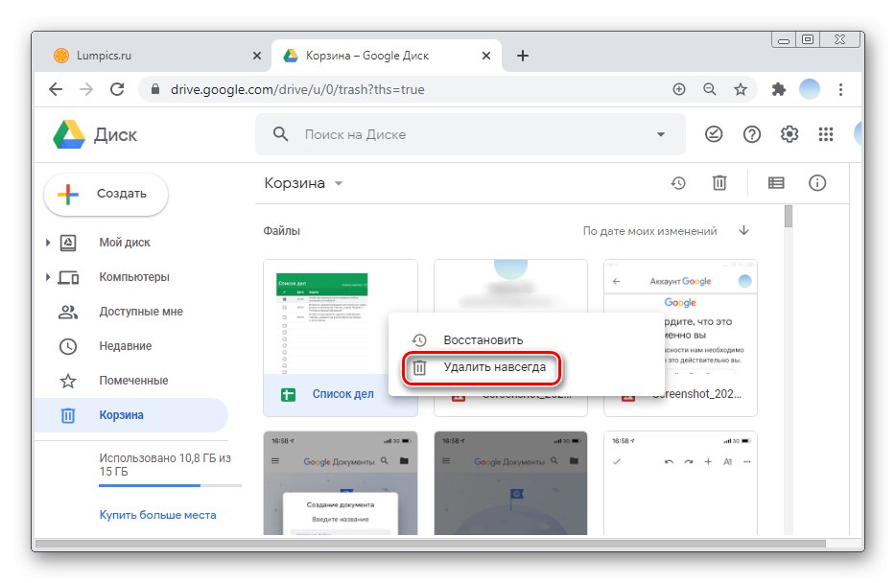The image size is (896, 583).
Task: Click the Использовано 10,8 ГБ из 15 ГБ text
Action: point(165,465)
